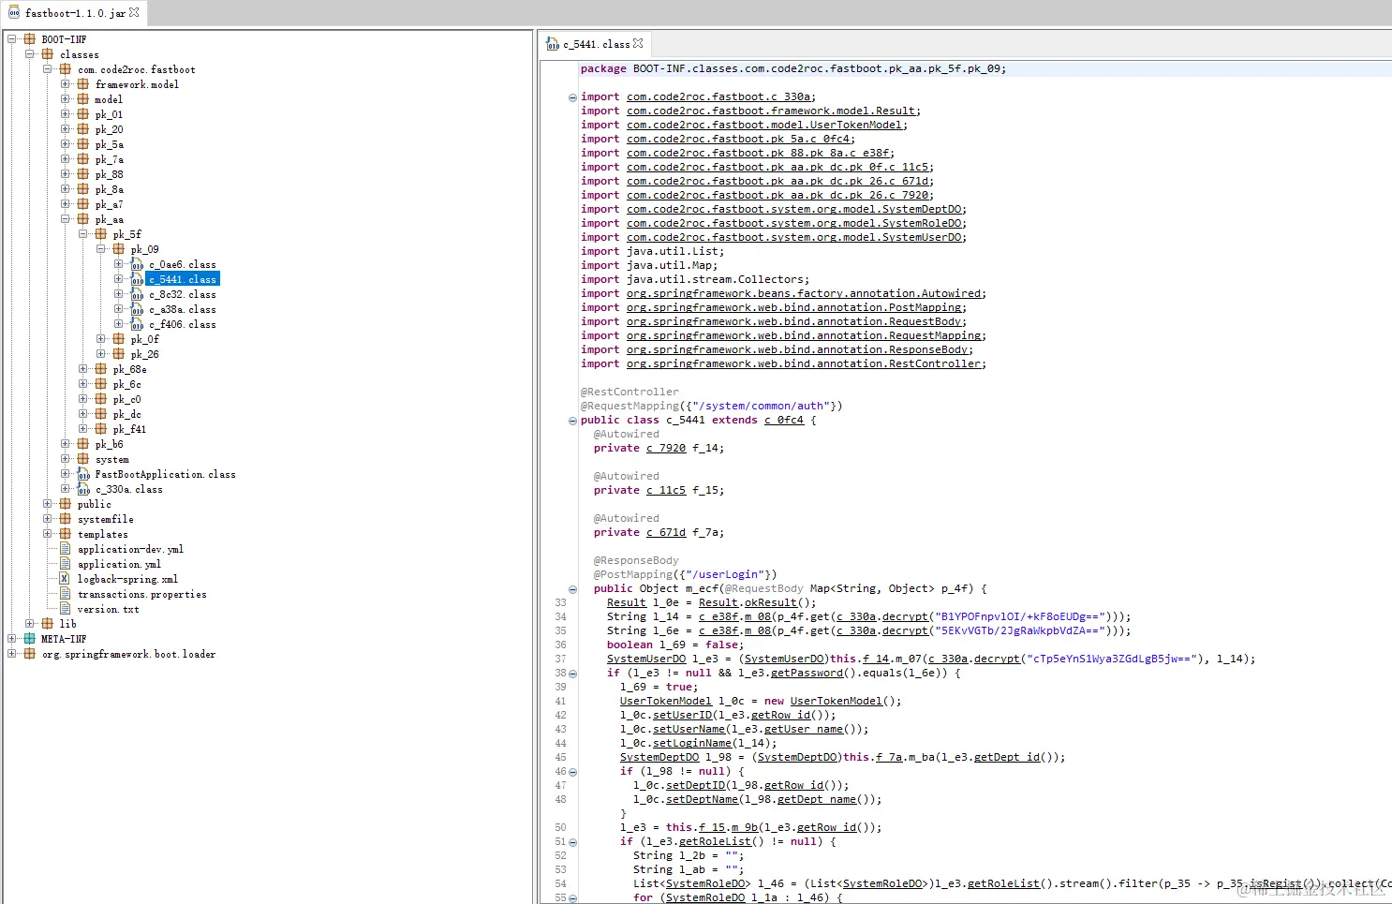This screenshot has width=1392, height=904.
Task: Follow the SystemDeptDO import link
Action: 794,209
